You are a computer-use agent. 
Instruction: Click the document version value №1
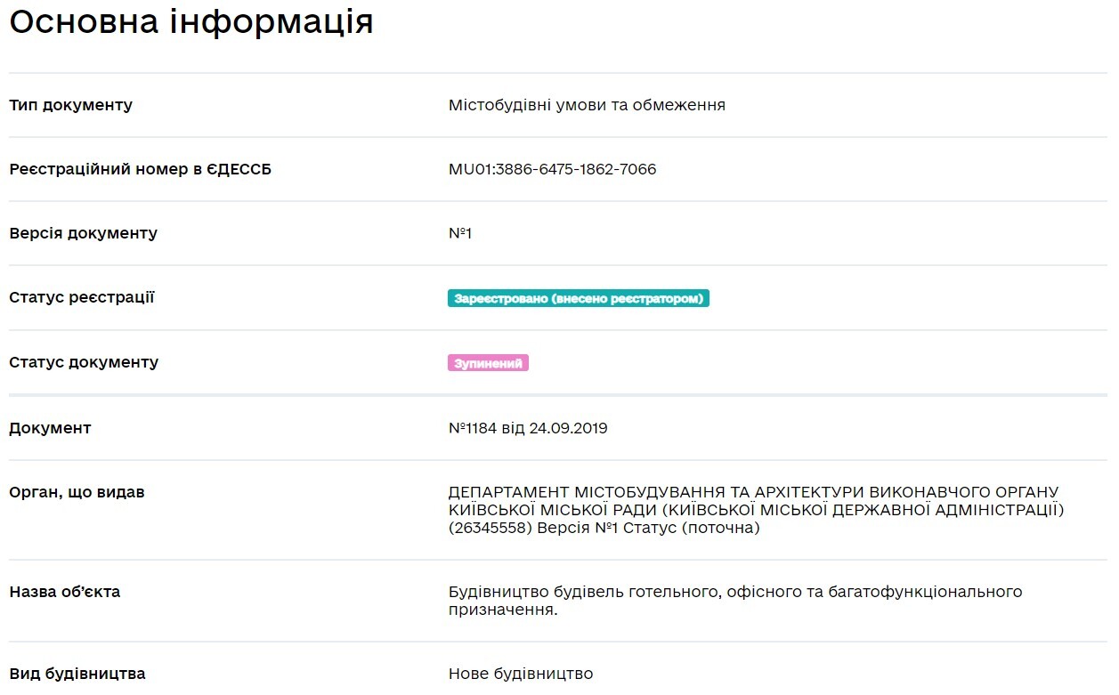click(459, 233)
